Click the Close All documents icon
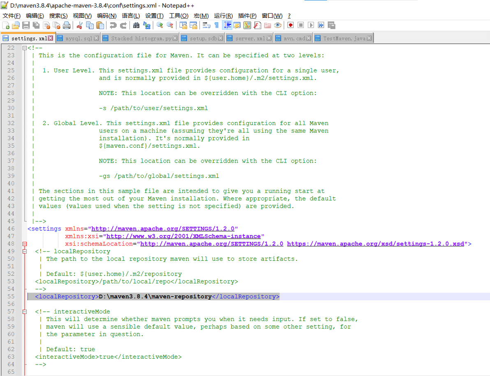Viewport: 490px width, 376px height. [57, 26]
